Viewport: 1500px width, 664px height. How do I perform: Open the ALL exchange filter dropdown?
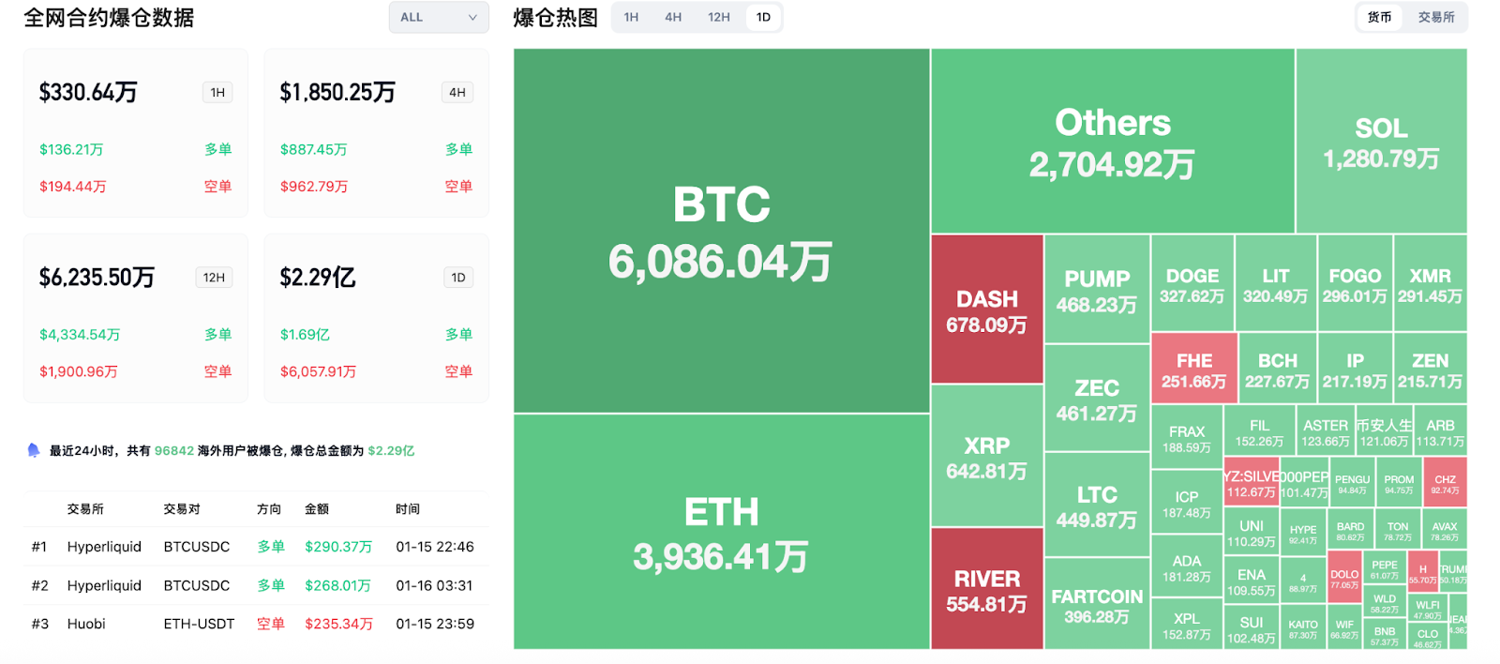coord(438,17)
